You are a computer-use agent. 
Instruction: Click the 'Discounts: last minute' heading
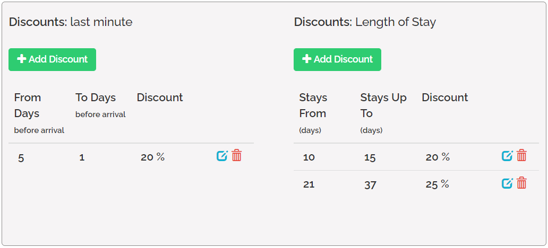(71, 22)
